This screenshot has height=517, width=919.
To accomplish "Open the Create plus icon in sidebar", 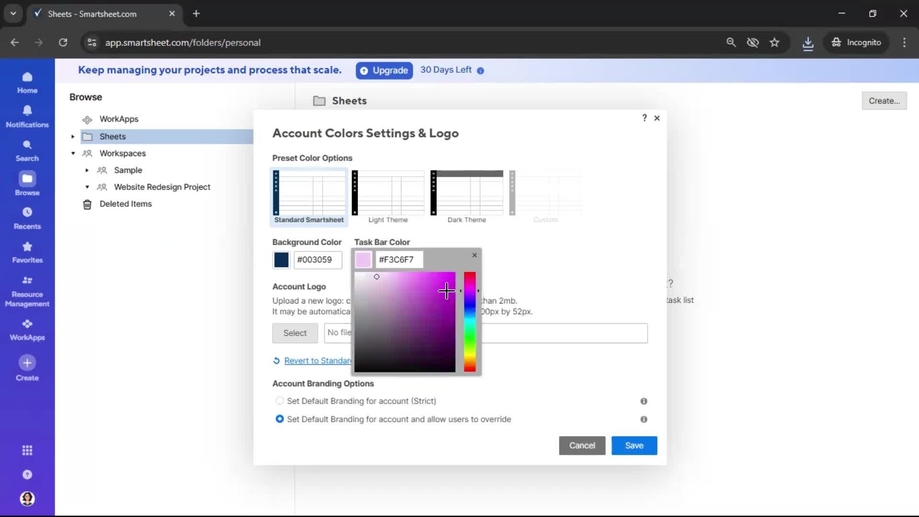I will pyautogui.click(x=27, y=364).
